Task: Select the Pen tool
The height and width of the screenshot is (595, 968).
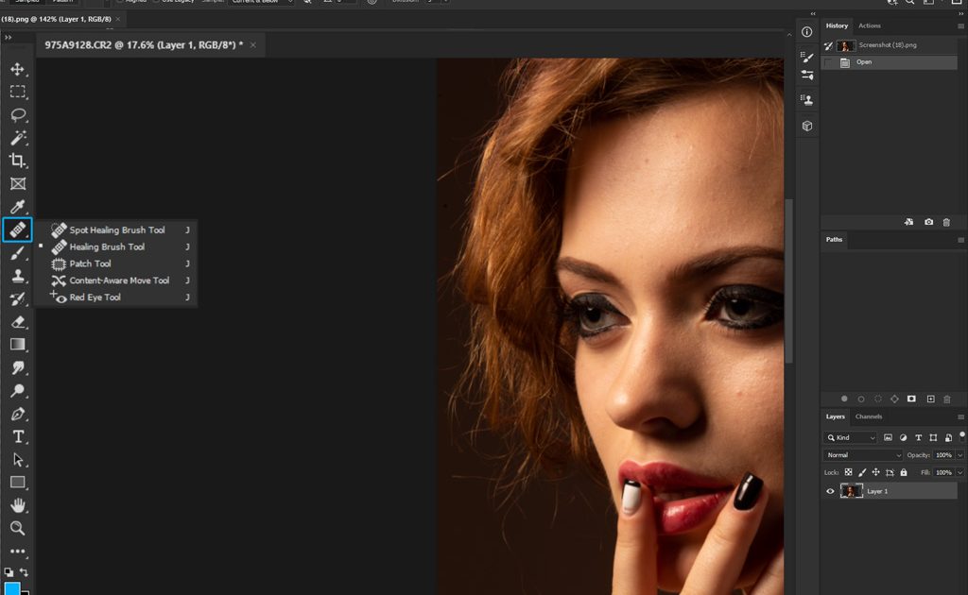Action: [17, 414]
